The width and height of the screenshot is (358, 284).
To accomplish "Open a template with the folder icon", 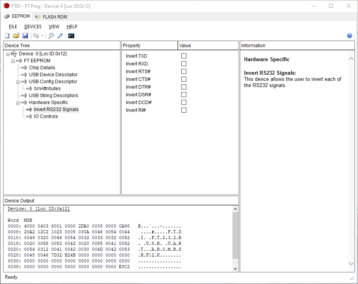I will pos(16,36).
